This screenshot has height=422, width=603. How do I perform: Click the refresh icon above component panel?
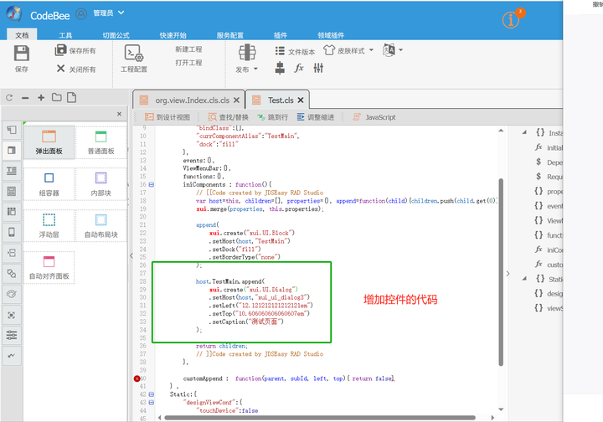pyautogui.click(x=9, y=98)
